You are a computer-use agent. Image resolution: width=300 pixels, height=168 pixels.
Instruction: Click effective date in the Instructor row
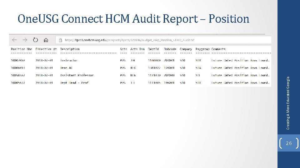(x=44, y=60)
